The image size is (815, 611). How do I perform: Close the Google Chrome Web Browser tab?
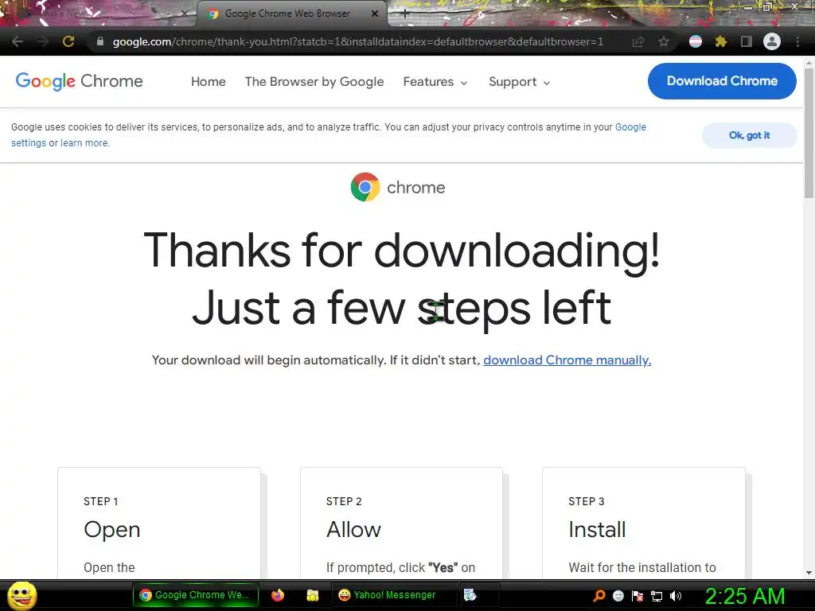pyautogui.click(x=375, y=14)
